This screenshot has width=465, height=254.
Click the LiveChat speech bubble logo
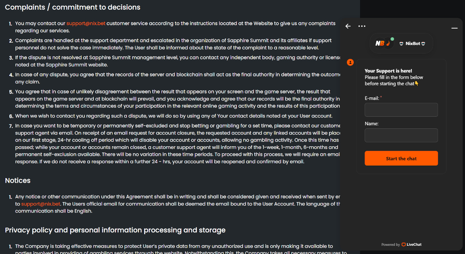(x=404, y=245)
